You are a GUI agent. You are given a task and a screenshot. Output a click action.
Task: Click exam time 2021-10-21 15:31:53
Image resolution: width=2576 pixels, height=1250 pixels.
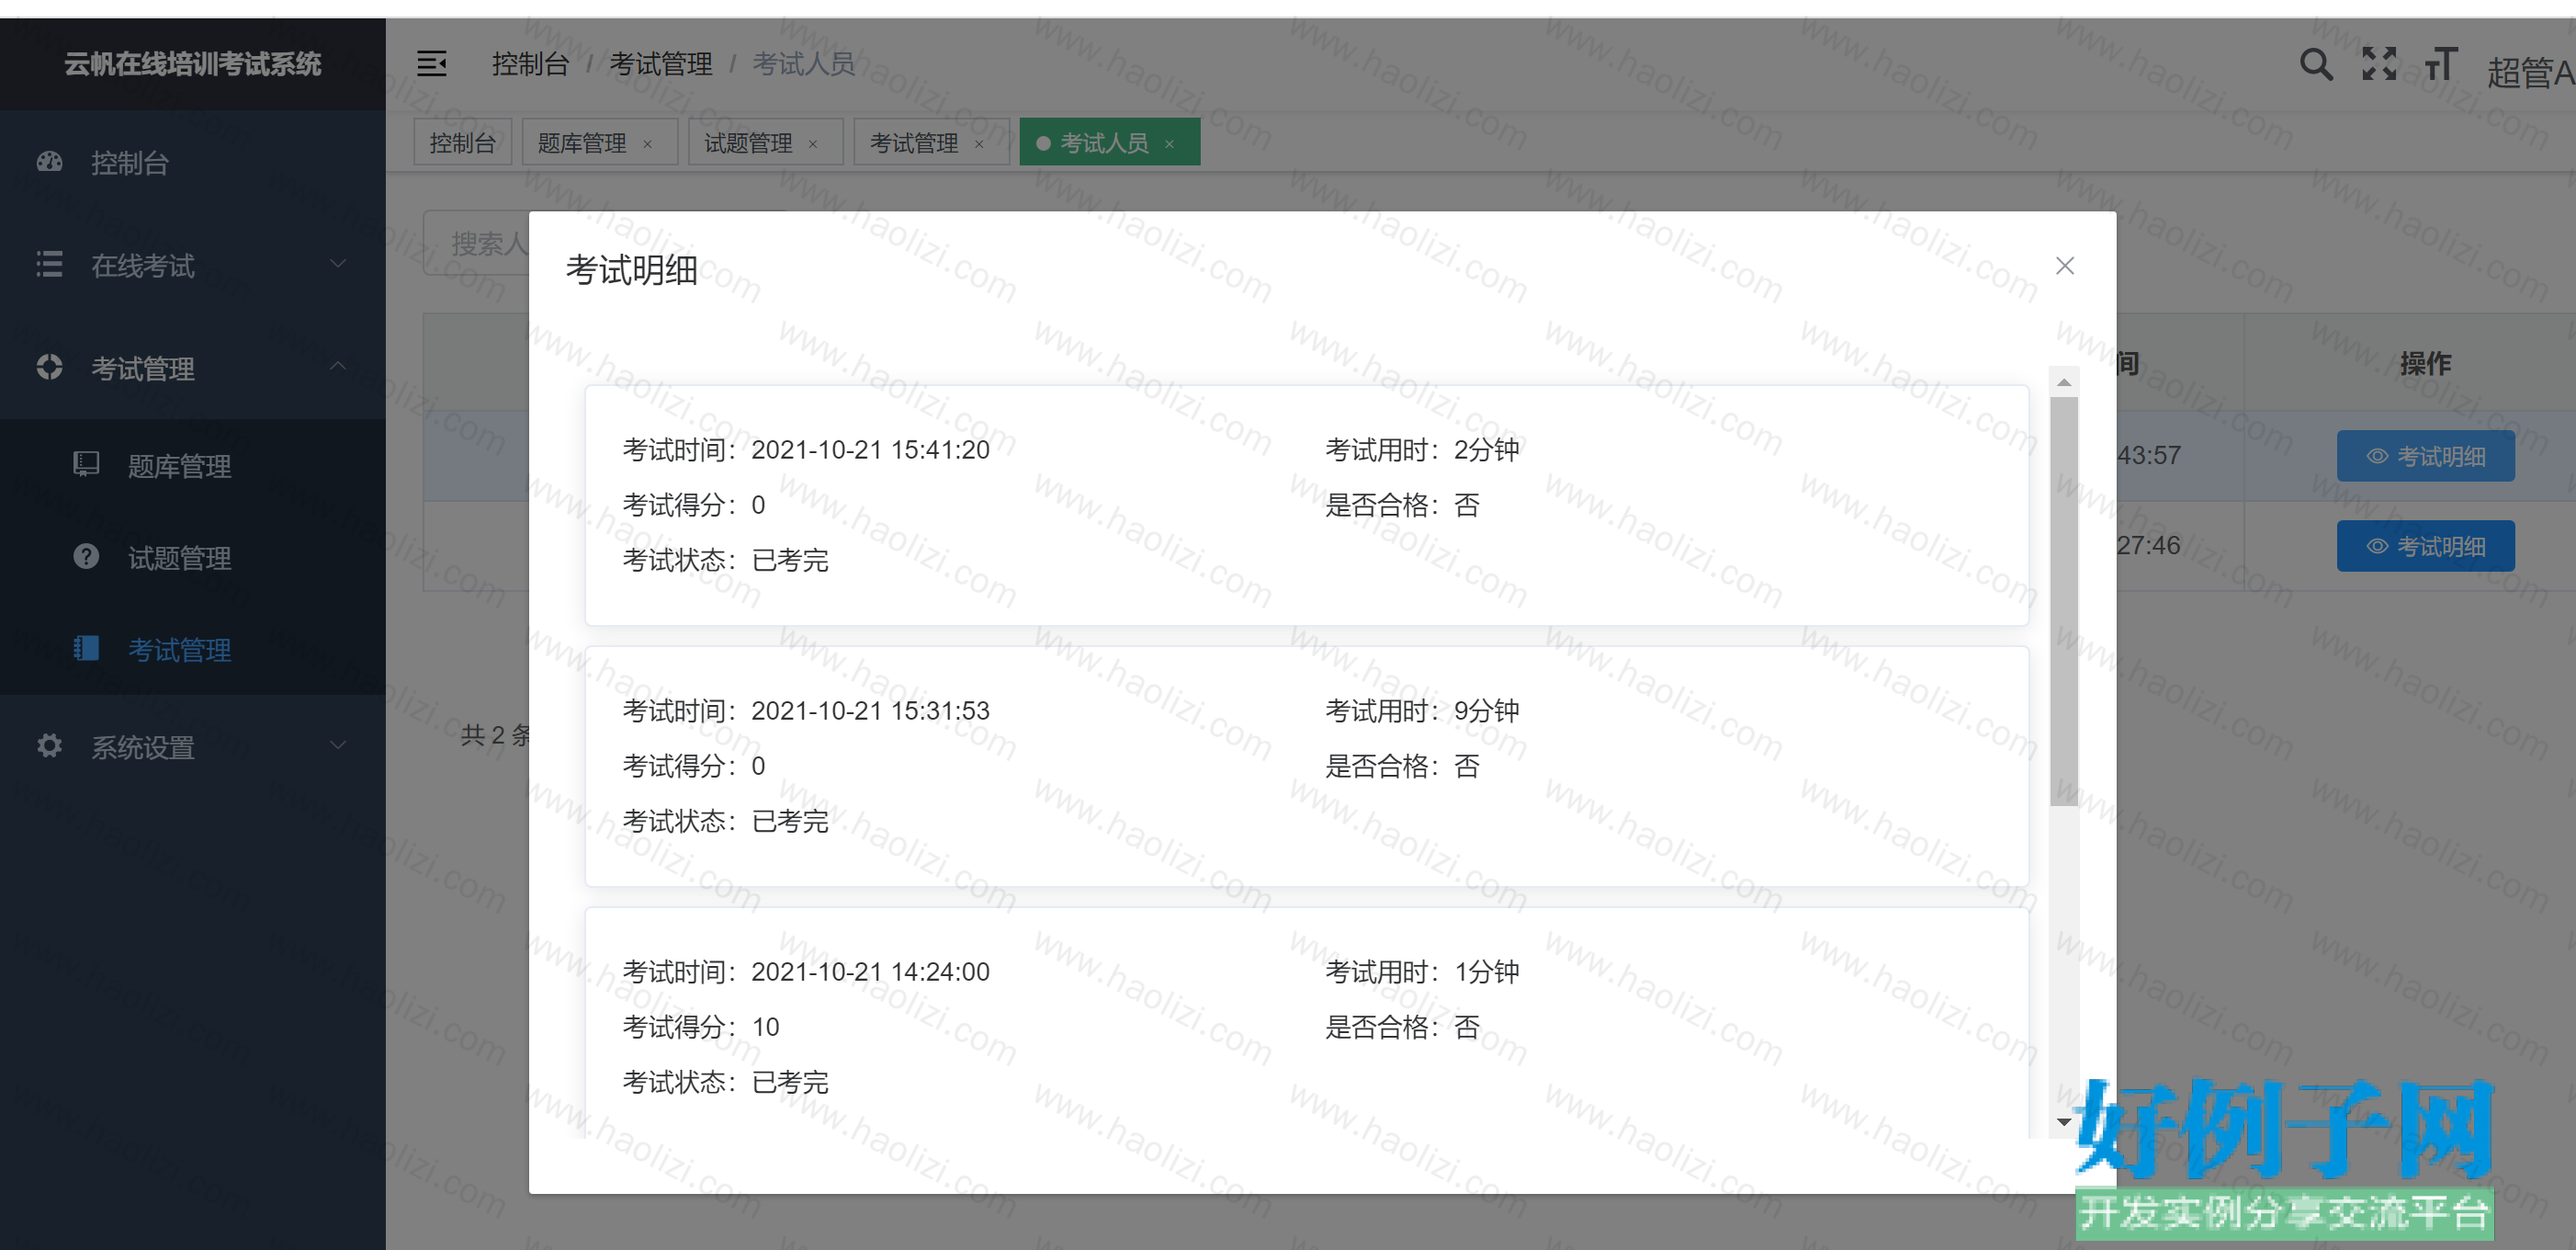[x=870, y=710]
